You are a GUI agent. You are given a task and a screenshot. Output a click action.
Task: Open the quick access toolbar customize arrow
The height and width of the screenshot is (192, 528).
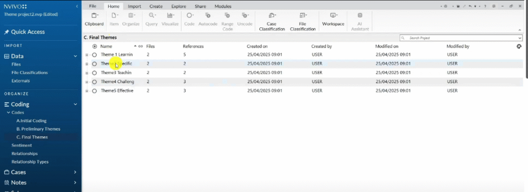[x=475, y=6]
